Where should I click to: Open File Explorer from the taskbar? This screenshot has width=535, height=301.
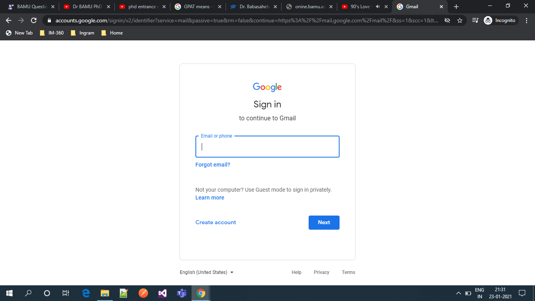[105, 293]
